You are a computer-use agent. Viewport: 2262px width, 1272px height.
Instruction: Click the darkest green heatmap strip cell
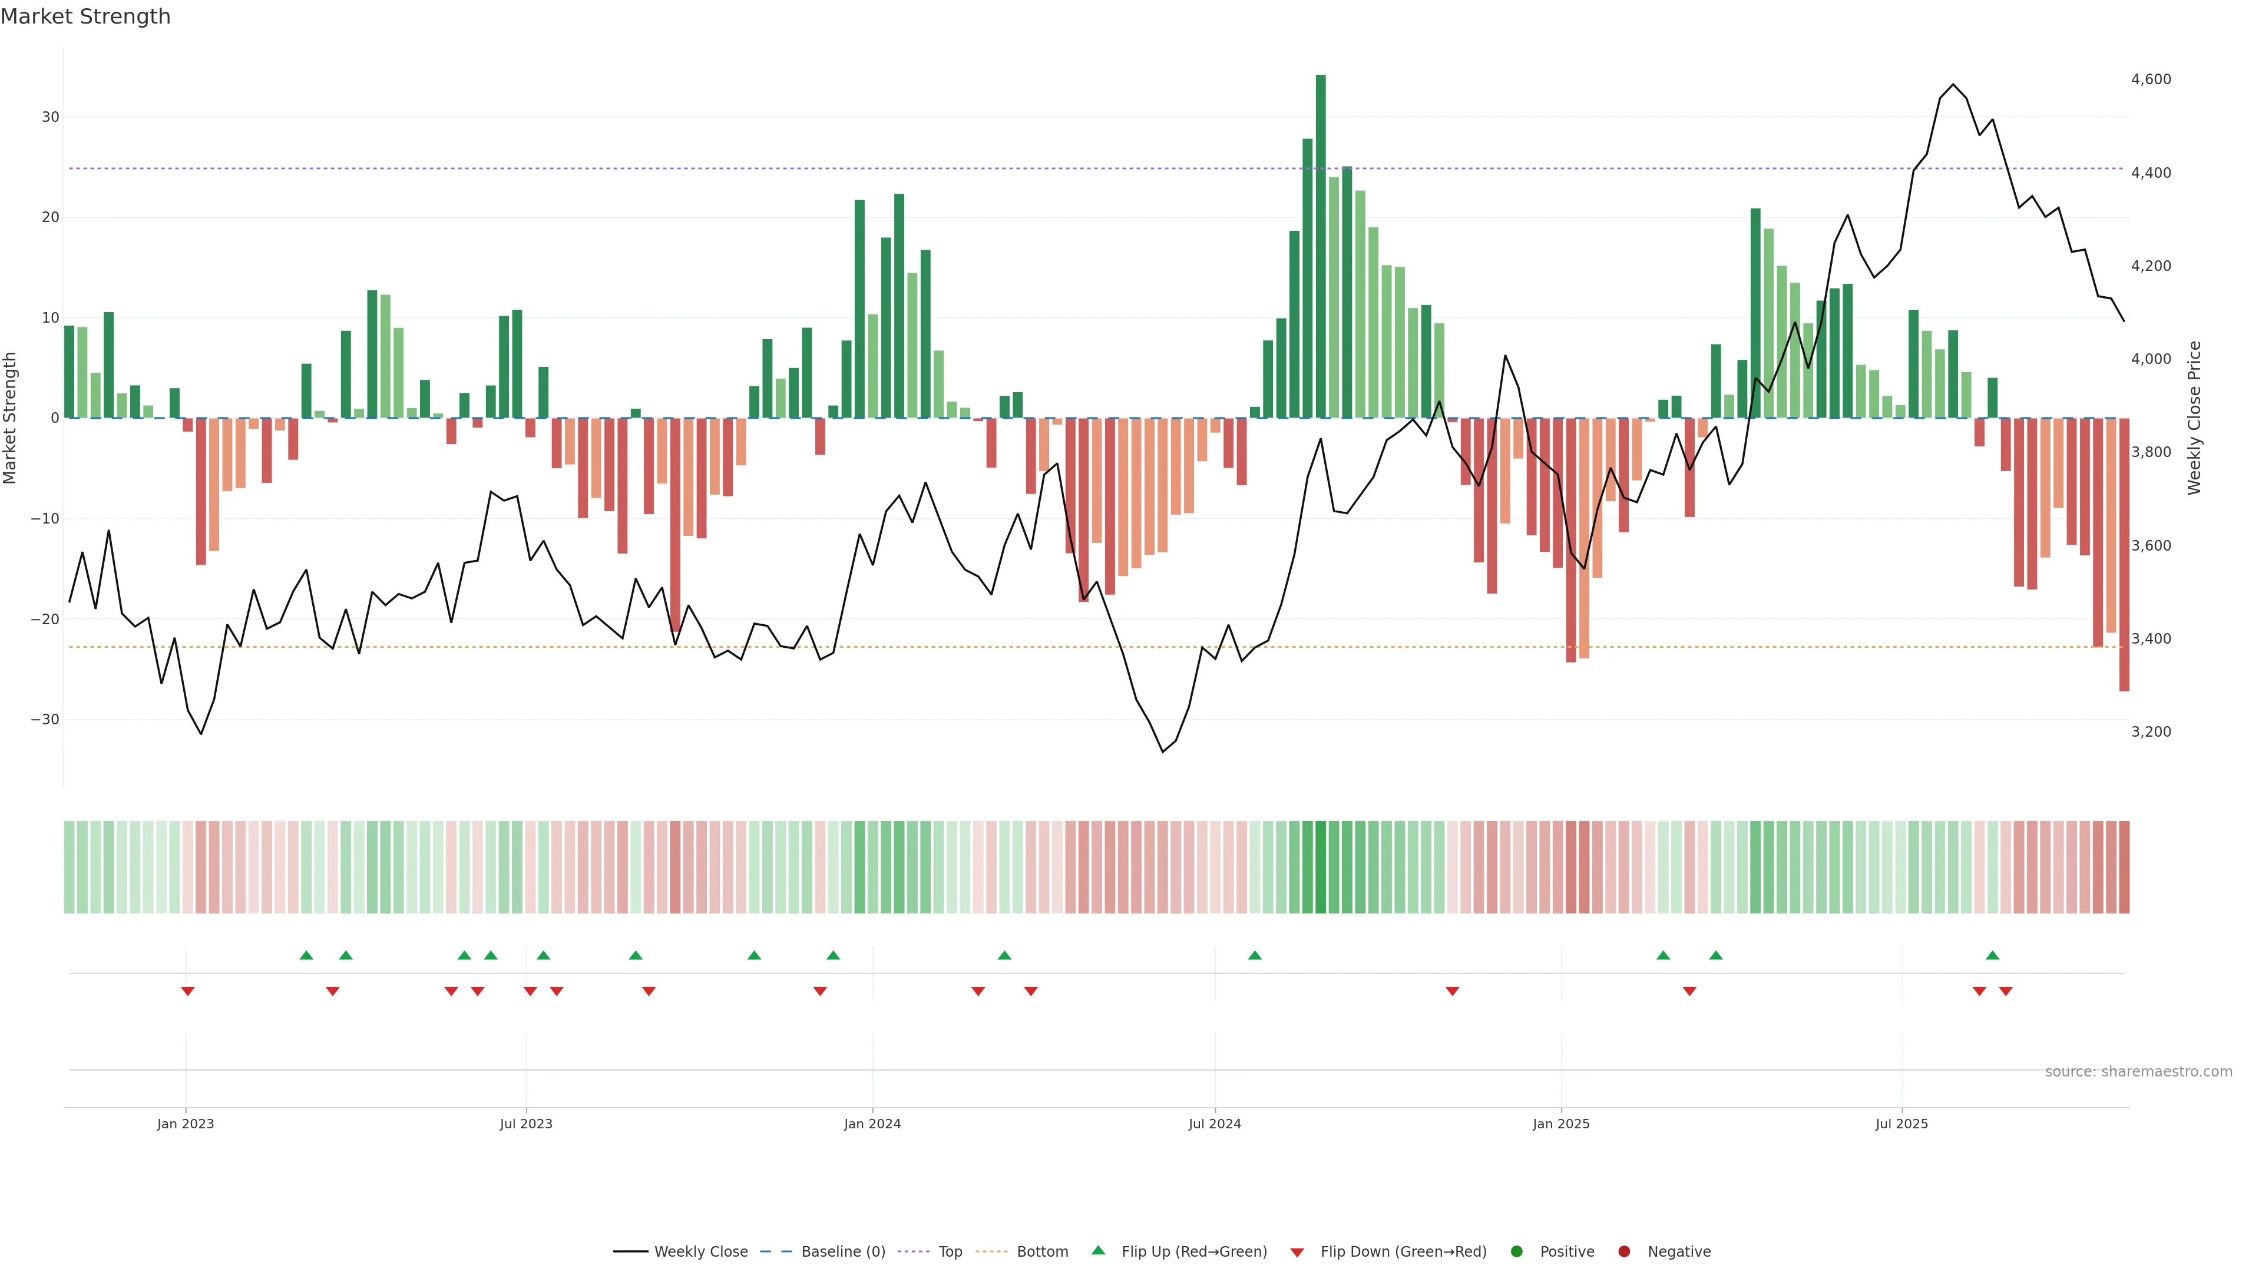click(x=1321, y=867)
